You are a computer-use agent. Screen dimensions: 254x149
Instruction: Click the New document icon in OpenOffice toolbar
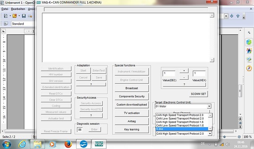(x=6, y=16)
